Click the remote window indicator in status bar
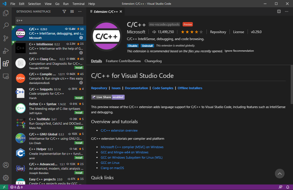The width and height of the screenshot is (293, 190). point(4,187)
